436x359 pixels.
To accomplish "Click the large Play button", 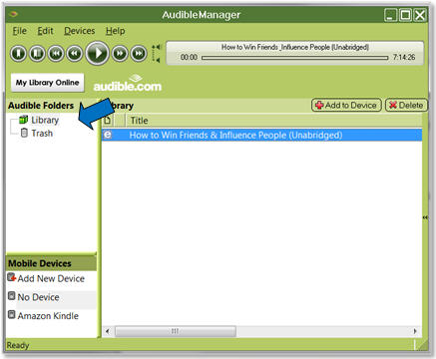I will 97,53.
